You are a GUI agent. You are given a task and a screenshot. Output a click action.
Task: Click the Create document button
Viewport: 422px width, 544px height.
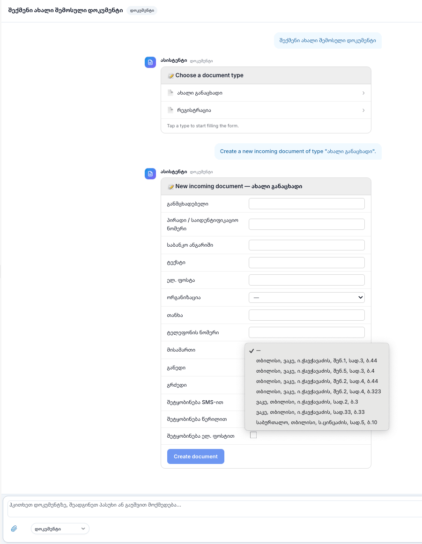pyautogui.click(x=196, y=456)
